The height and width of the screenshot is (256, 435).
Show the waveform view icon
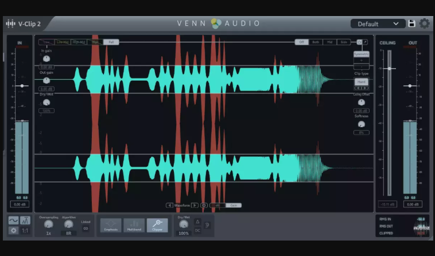click(13, 220)
